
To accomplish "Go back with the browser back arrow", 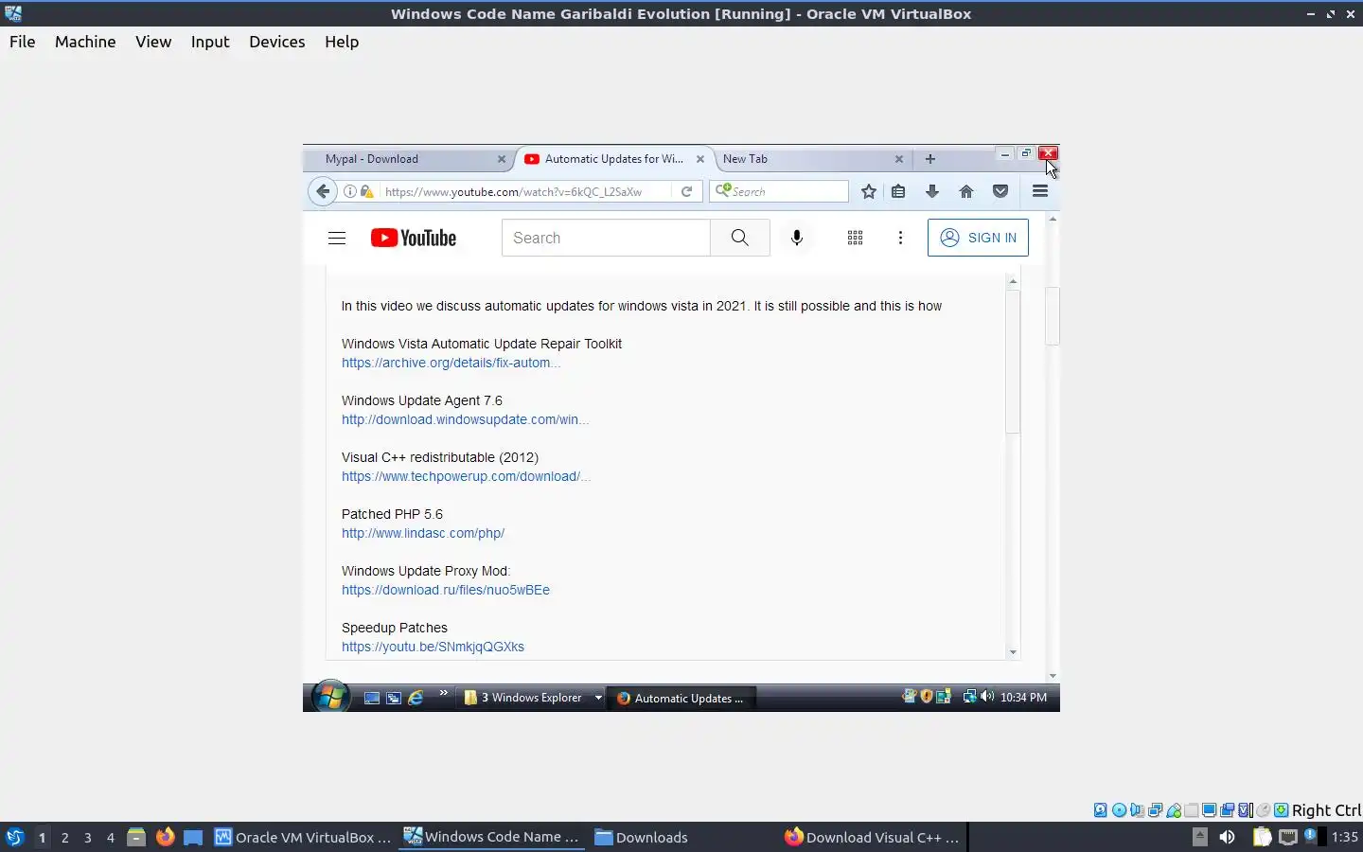I will tap(323, 191).
